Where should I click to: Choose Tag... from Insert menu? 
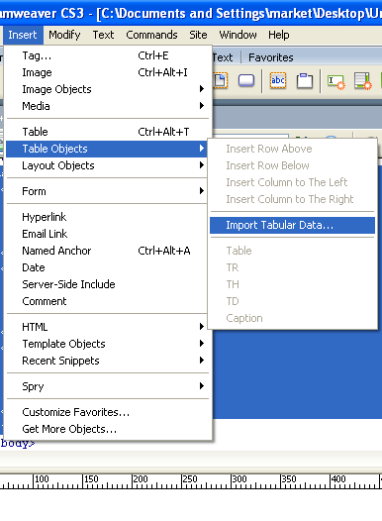(107, 55)
